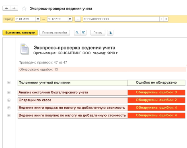This screenshot has width=187, height=148.
Task: Expand Положения учетной политики group
Action: click(x=9, y=82)
